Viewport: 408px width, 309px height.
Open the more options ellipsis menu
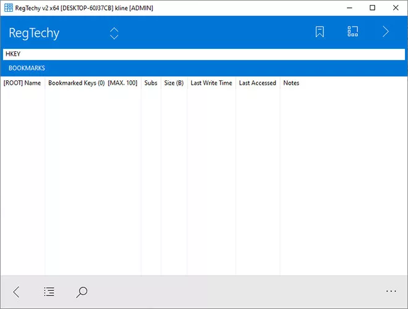click(x=391, y=291)
